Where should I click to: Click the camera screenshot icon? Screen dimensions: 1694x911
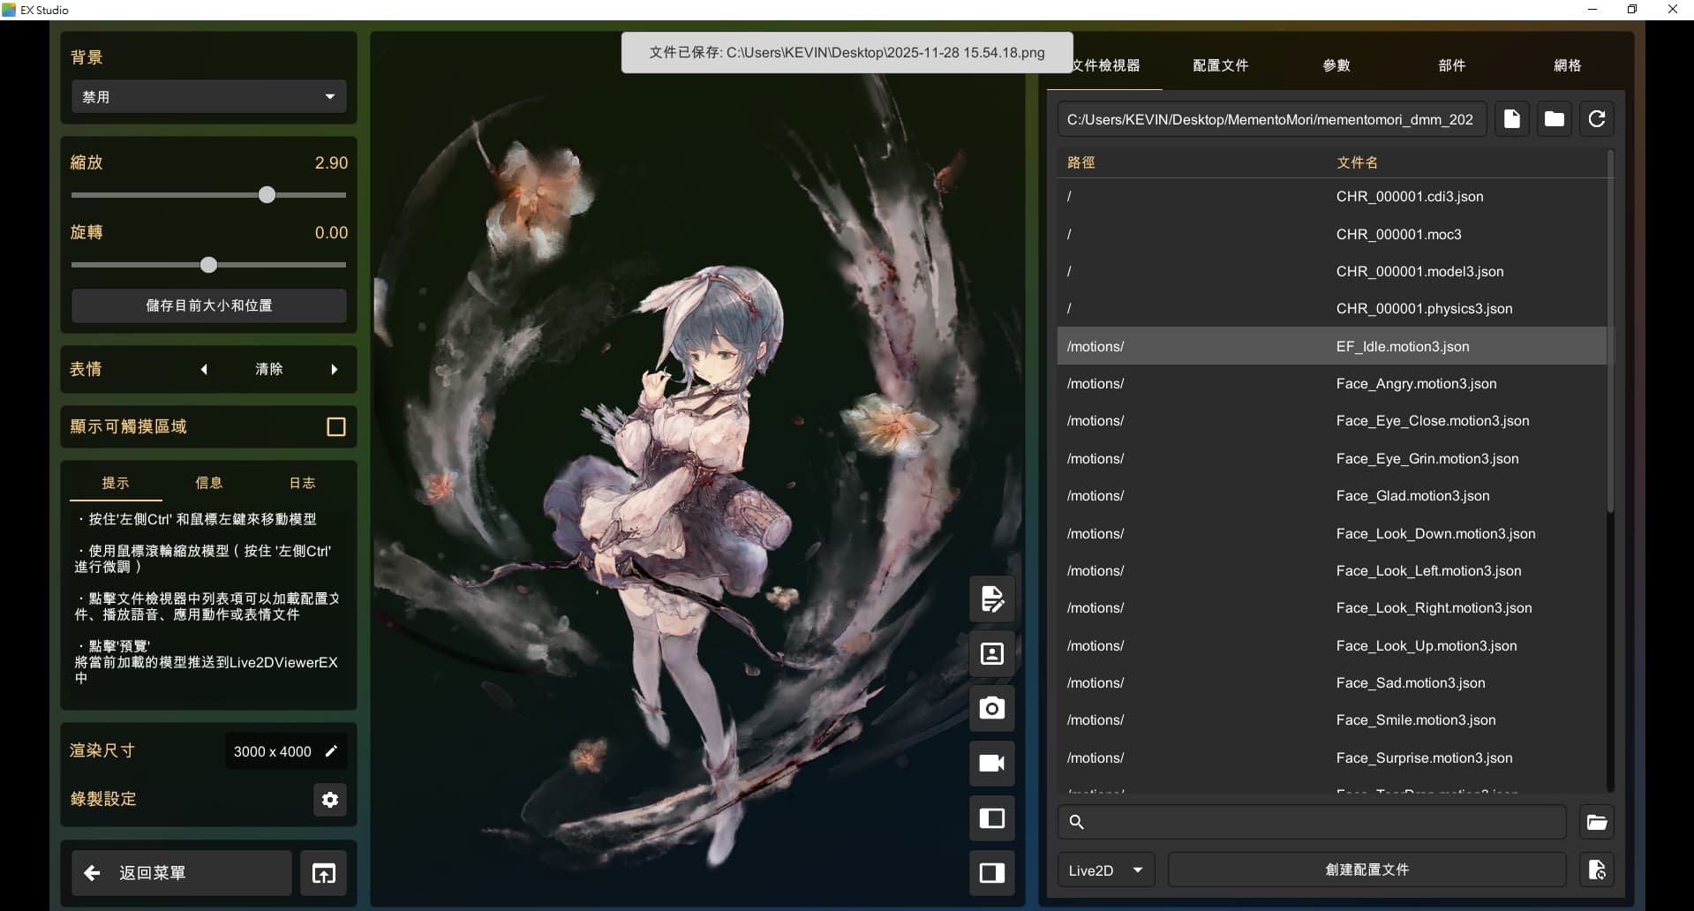pyautogui.click(x=991, y=709)
